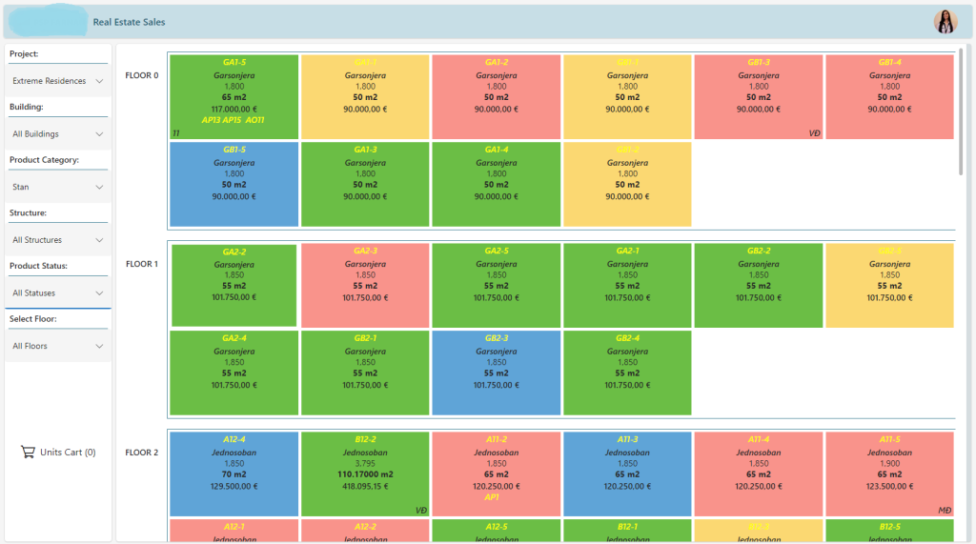Viewport: 976px width, 544px height.
Task: Click the shopping cart icon
Action: pyautogui.click(x=28, y=453)
